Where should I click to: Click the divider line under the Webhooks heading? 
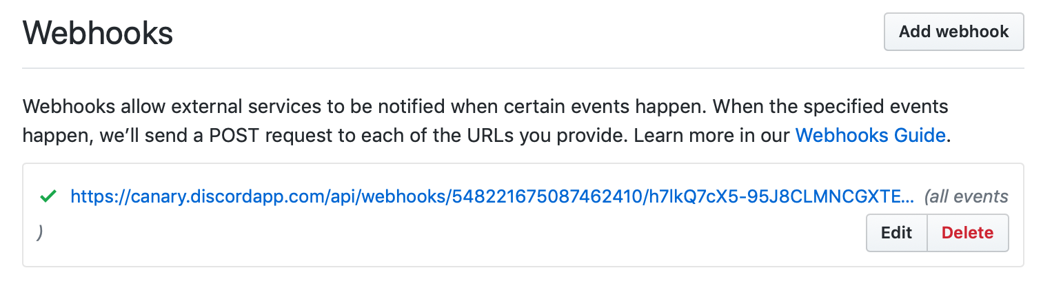coord(523,69)
